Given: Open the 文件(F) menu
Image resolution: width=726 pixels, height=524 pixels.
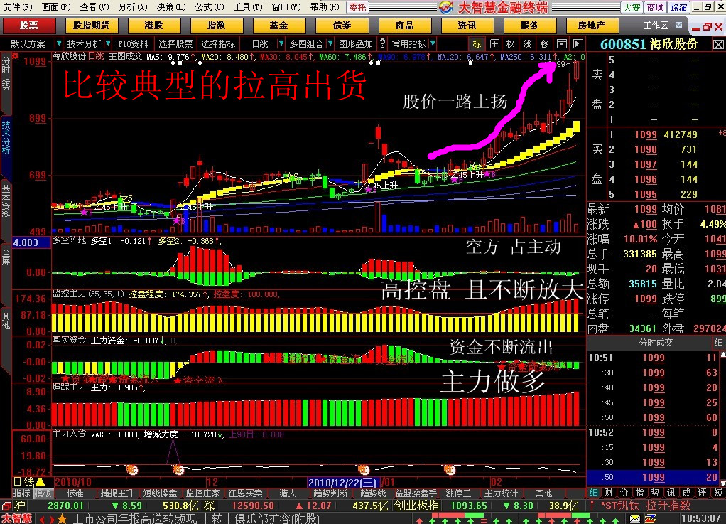Looking at the screenshot, I should [18, 7].
